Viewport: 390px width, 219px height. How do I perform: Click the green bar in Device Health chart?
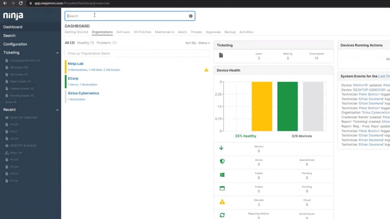288,106
